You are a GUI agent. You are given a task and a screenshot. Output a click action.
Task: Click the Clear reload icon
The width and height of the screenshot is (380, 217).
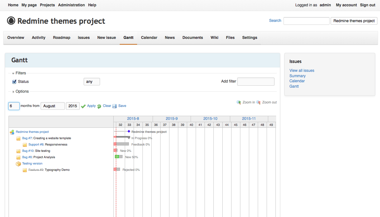pyautogui.click(x=99, y=106)
